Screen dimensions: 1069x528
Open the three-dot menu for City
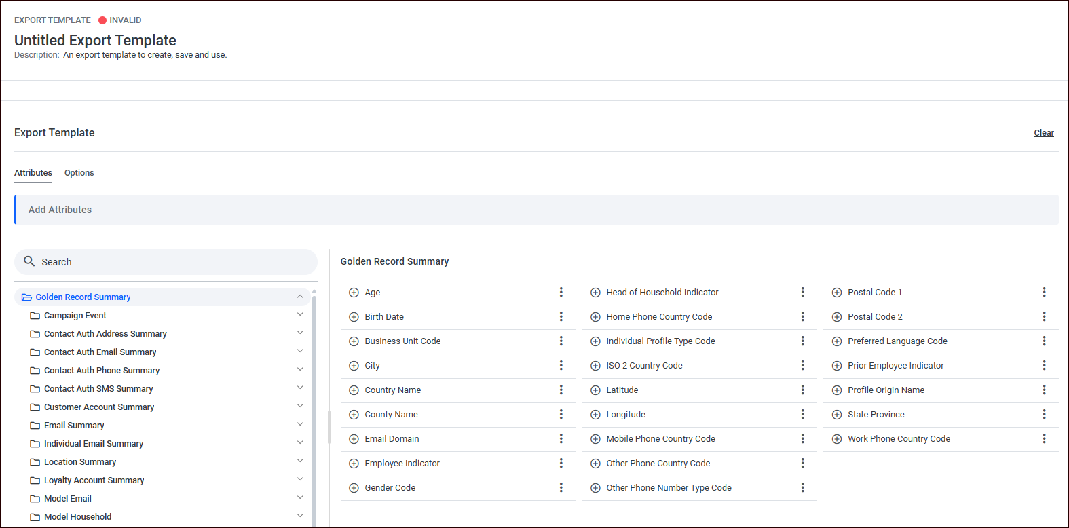click(x=561, y=366)
